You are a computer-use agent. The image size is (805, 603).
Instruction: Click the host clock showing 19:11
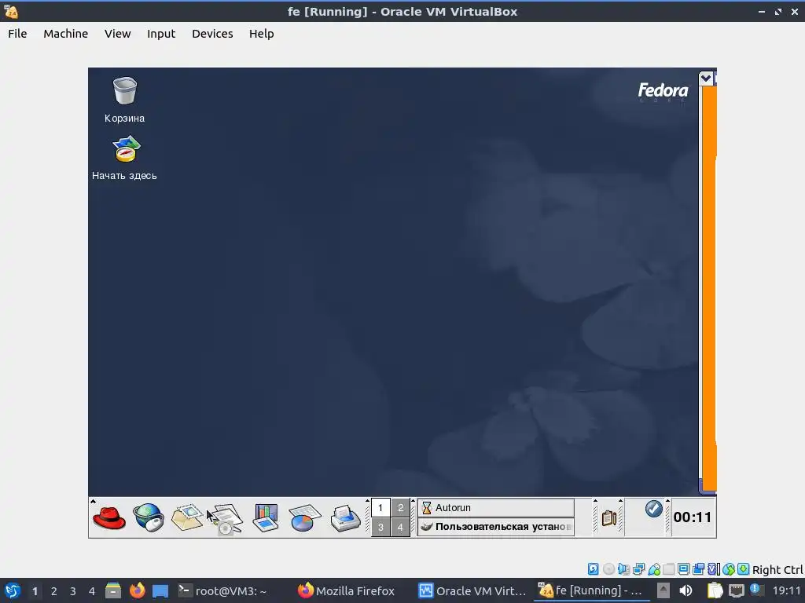pos(786,590)
